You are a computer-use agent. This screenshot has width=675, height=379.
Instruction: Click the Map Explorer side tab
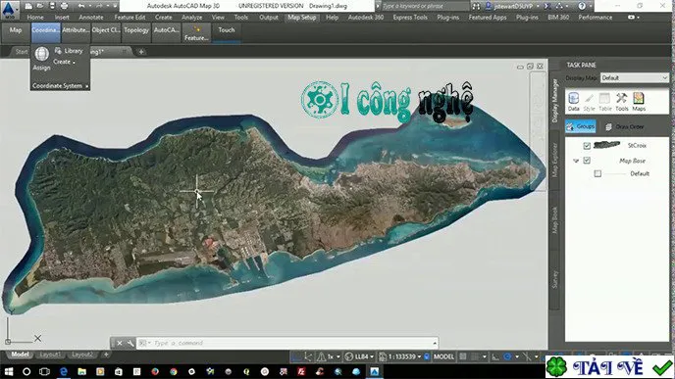pyautogui.click(x=554, y=161)
